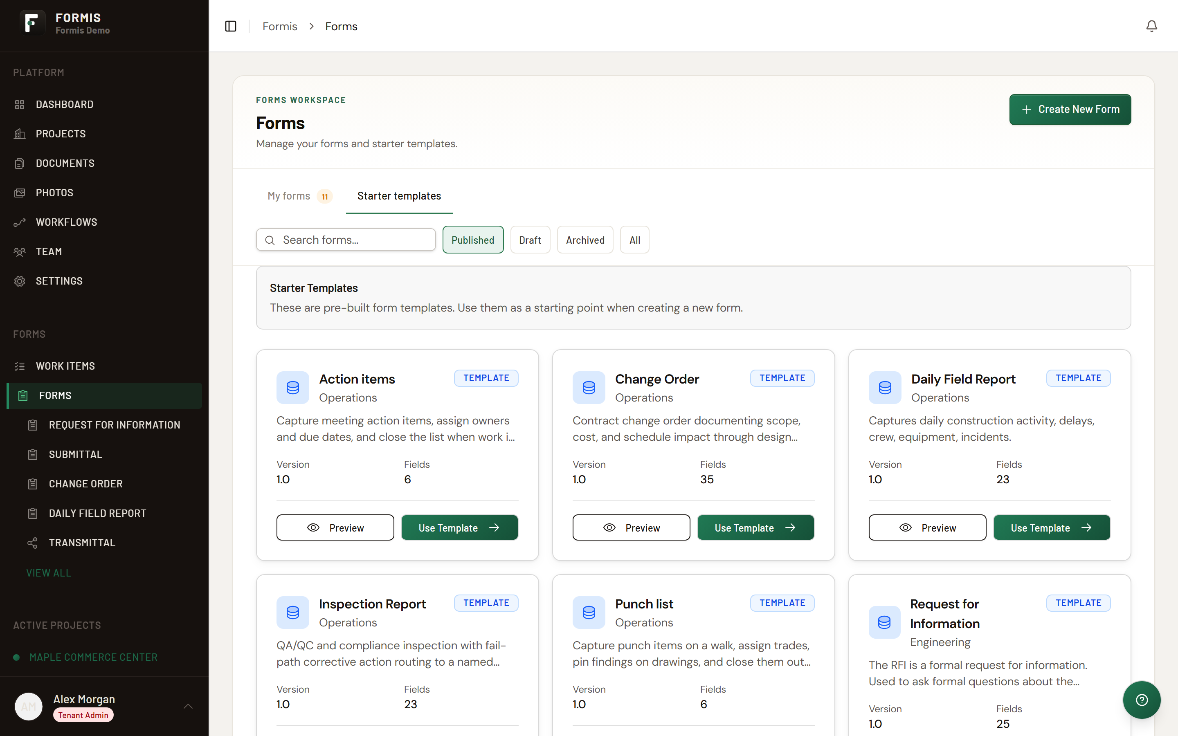This screenshot has height=736, width=1178.
Task: Open notifications bell
Action: coord(1151,26)
